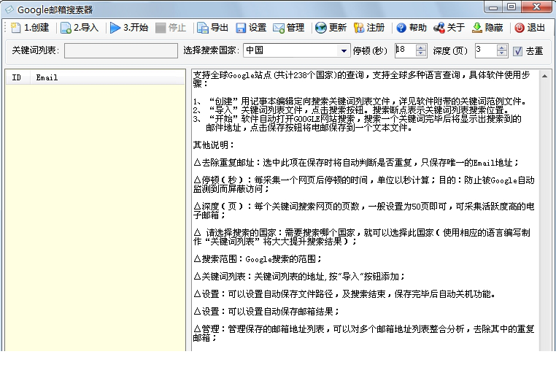This screenshot has width=556, height=365.
Task: Click the 退出 exit power icon
Action: coord(520,28)
